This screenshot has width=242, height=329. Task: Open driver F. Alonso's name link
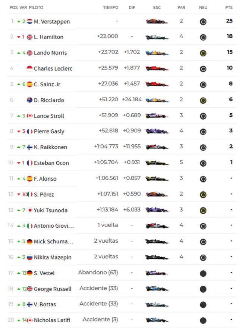[45, 179]
